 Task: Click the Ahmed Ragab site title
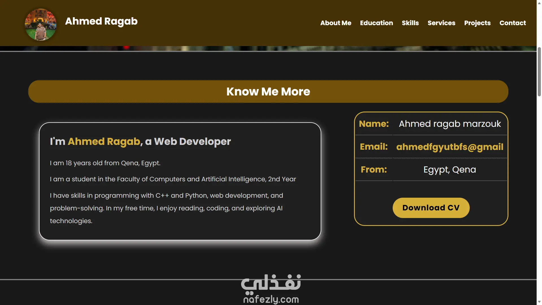click(x=101, y=21)
